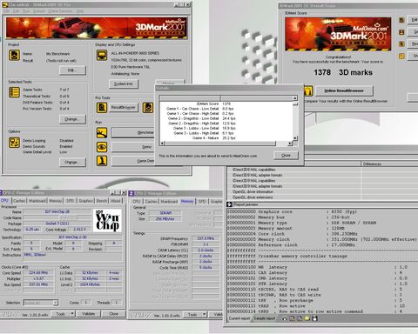The image size is (418, 334).
Task: Open the About tab in left CPU-Z
Action: click(x=116, y=201)
